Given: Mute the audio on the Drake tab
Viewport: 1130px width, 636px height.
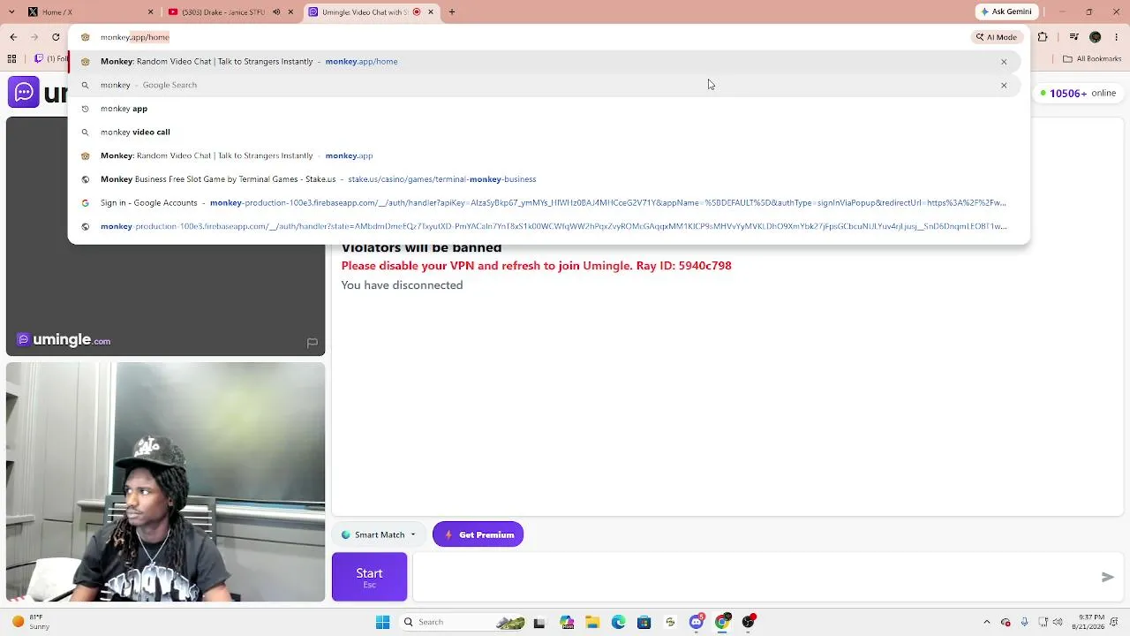Looking at the screenshot, I should point(276,12).
